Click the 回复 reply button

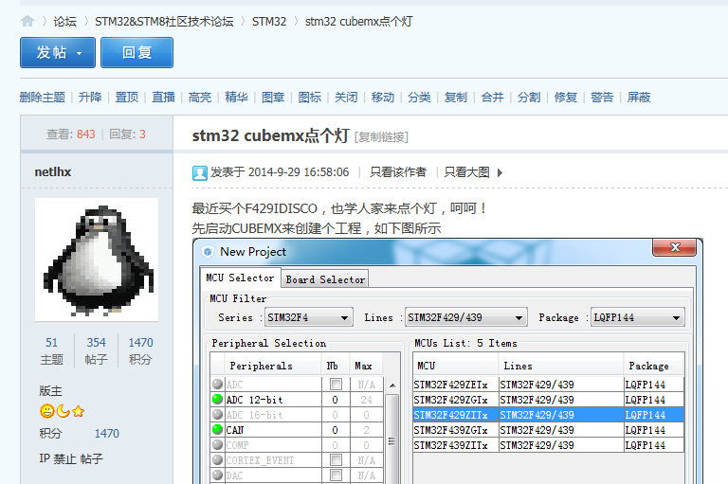(136, 53)
